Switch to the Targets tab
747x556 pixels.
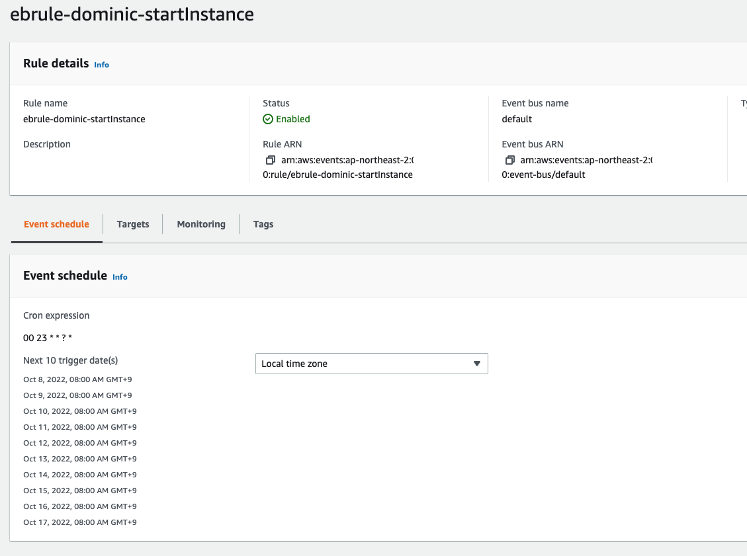(133, 224)
